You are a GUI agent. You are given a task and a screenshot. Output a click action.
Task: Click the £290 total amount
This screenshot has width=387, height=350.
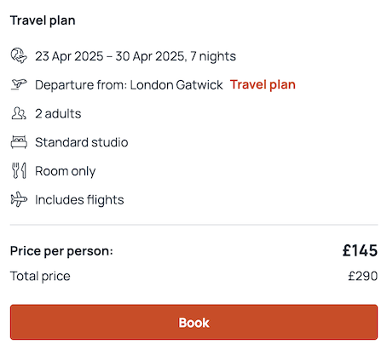(363, 276)
